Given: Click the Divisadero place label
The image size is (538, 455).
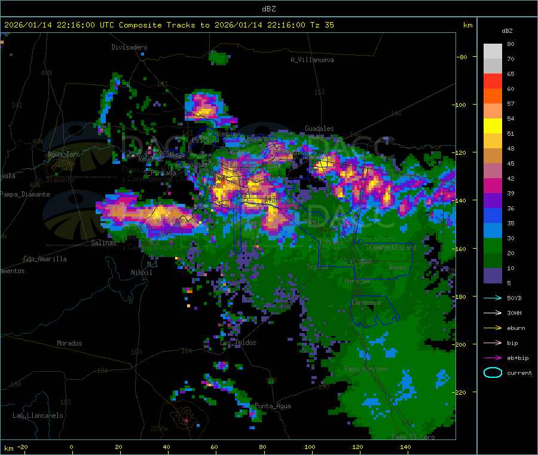Looking at the screenshot, I should click(x=129, y=47).
